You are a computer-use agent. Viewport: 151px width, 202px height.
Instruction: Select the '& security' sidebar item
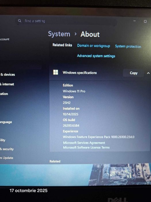(x=7, y=149)
